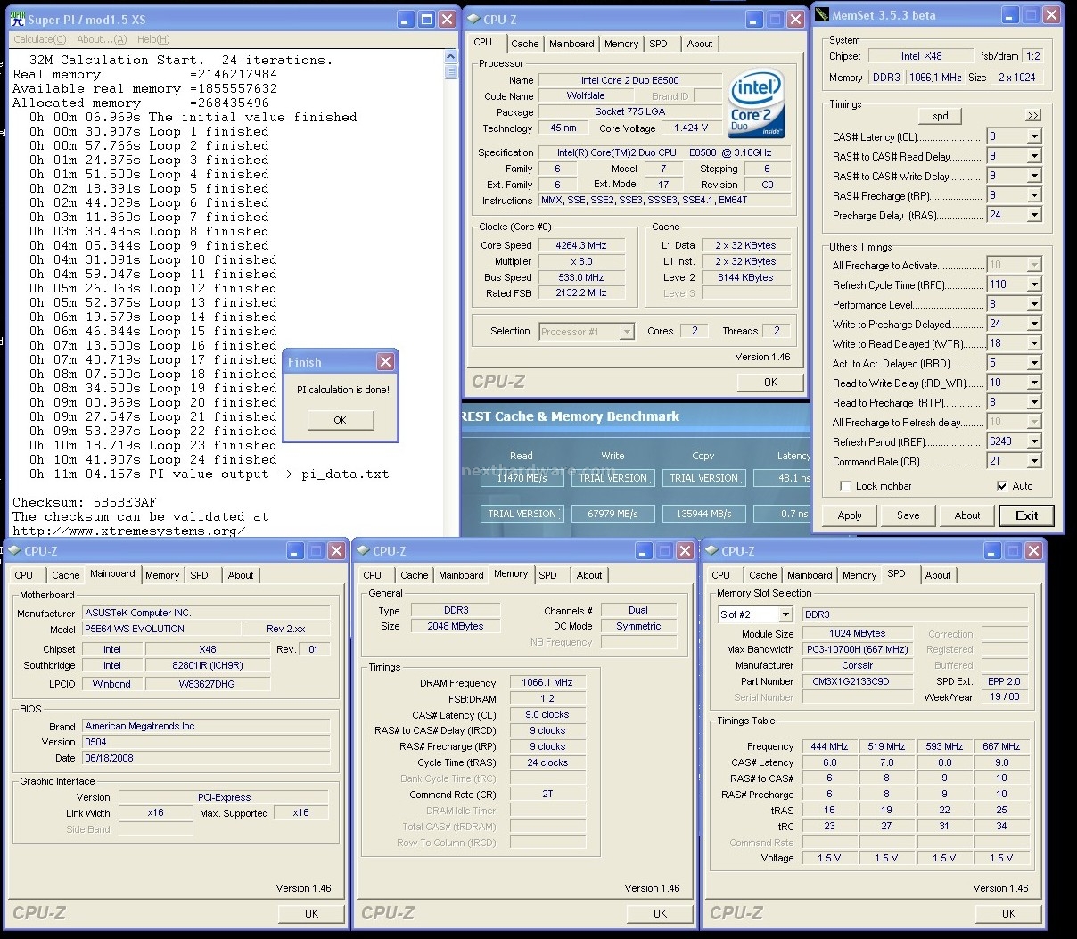The image size is (1077, 939).
Task: Switch to Mainboard tab in the CPU-Z Processor window
Action: (x=571, y=44)
